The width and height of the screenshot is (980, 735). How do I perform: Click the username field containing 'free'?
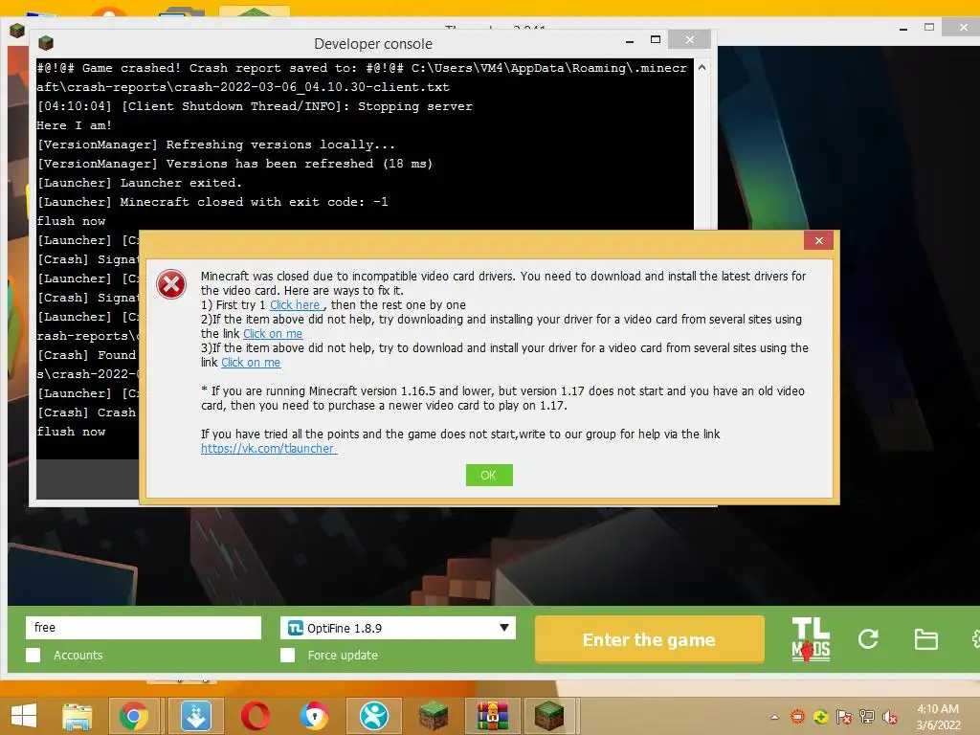pyautogui.click(x=144, y=628)
